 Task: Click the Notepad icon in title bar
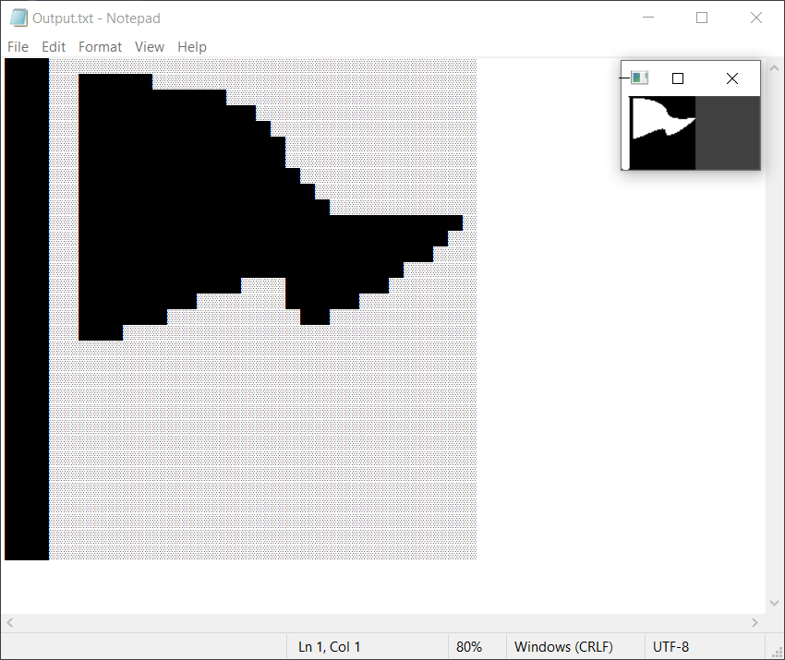(x=18, y=18)
